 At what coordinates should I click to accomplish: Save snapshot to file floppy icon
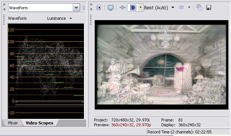click(x=209, y=7)
